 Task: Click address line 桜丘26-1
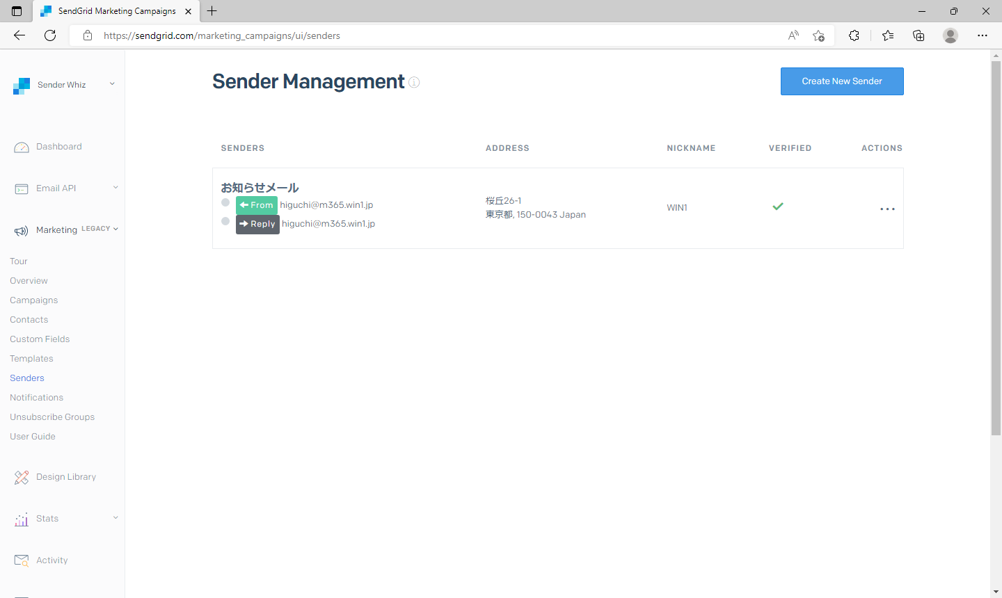(x=504, y=201)
